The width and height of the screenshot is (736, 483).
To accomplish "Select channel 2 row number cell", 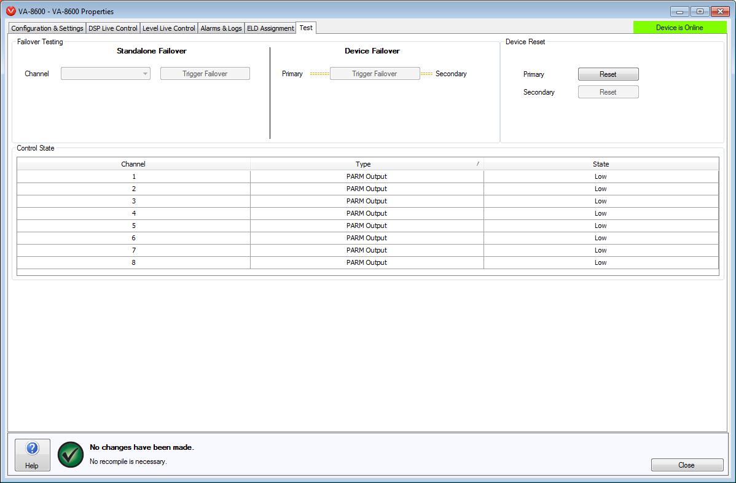I will 134,189.
